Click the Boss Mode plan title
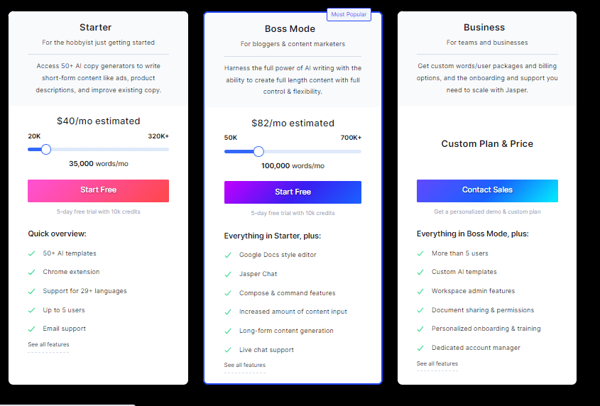 point(290,29)
